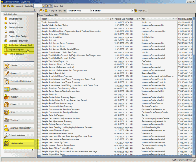Select row marker for Sample Rates List
The height and width of the screenshot is (162, 196).
(39, 94)
